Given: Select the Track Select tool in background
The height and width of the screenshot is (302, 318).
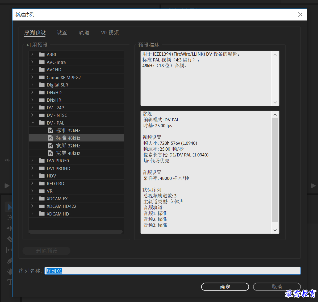Looking at the screenshot, I should [x=9, y=217].
